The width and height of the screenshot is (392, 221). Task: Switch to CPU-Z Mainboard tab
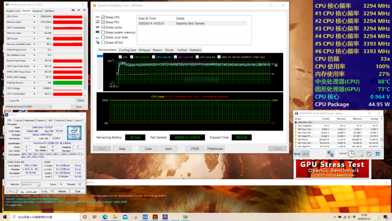tap(29, 121)
